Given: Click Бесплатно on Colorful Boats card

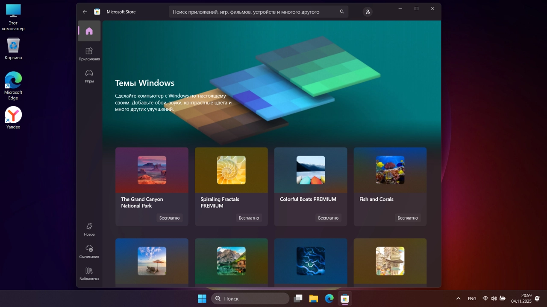Looking at the screenshot, I should pyautogui.click(x=329, y=218).
